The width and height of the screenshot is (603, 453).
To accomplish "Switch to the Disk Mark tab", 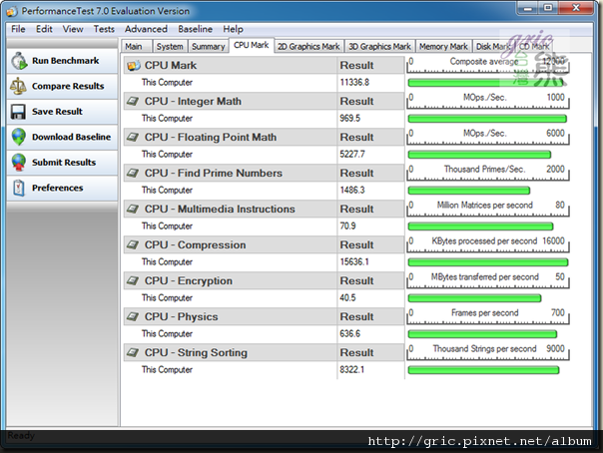I will [493, 47].
